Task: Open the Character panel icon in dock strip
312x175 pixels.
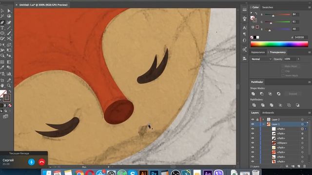Action: 245,28
